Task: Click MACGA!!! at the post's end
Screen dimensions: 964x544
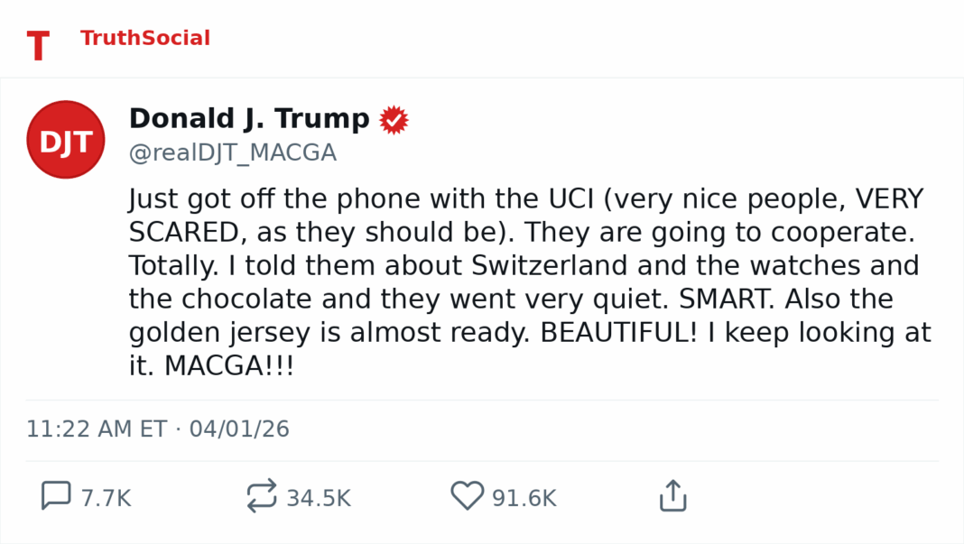Action: (229, 366)
